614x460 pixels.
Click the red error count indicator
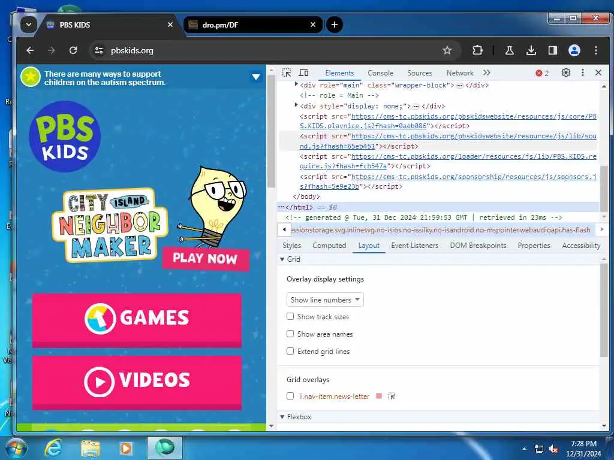(x=542, y=73)
